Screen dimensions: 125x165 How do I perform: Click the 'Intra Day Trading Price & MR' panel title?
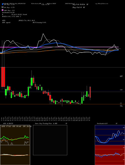46,123
